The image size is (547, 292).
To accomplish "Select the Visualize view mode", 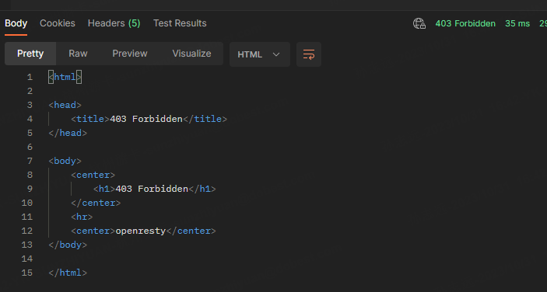I will [191, 54].
